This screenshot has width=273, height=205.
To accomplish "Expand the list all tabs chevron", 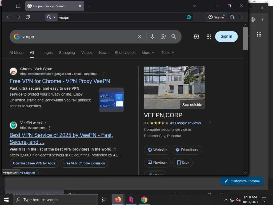I will coord(195,6).
